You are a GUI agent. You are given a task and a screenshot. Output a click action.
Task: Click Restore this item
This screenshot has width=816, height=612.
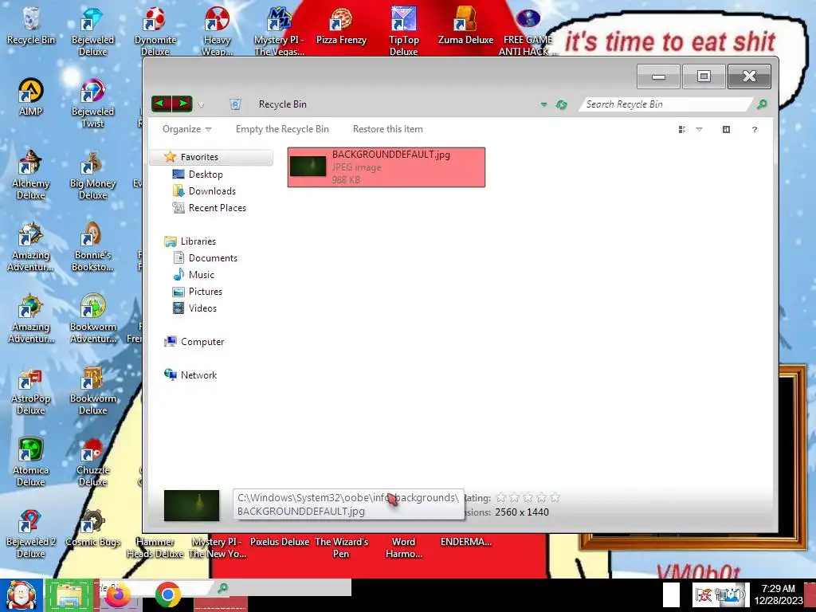point(388,129)
